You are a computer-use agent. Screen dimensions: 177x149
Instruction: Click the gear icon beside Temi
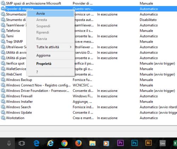pos(3,36)
